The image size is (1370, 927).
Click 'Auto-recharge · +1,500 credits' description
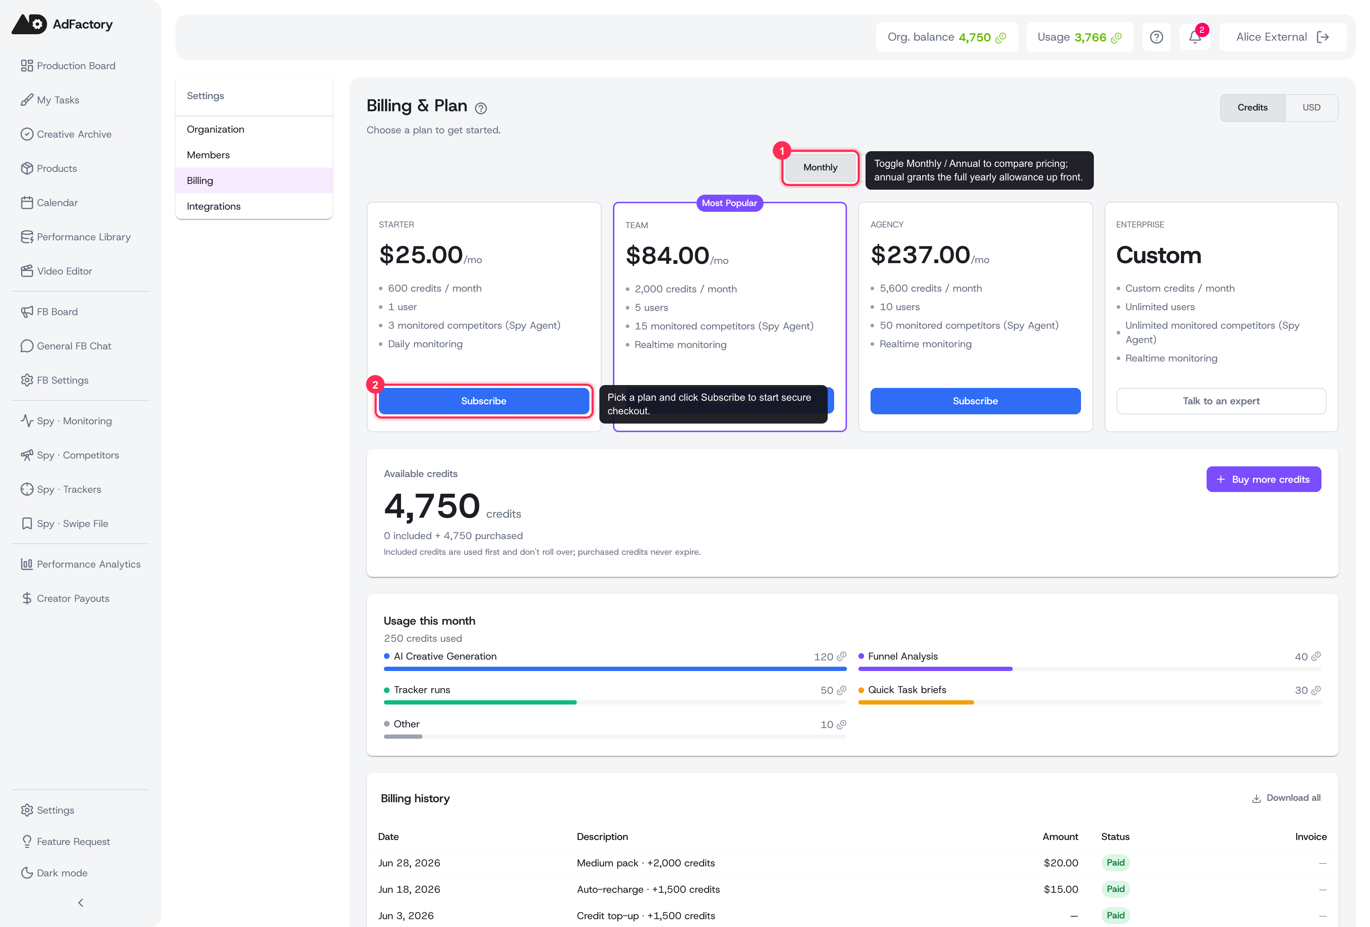648,889
